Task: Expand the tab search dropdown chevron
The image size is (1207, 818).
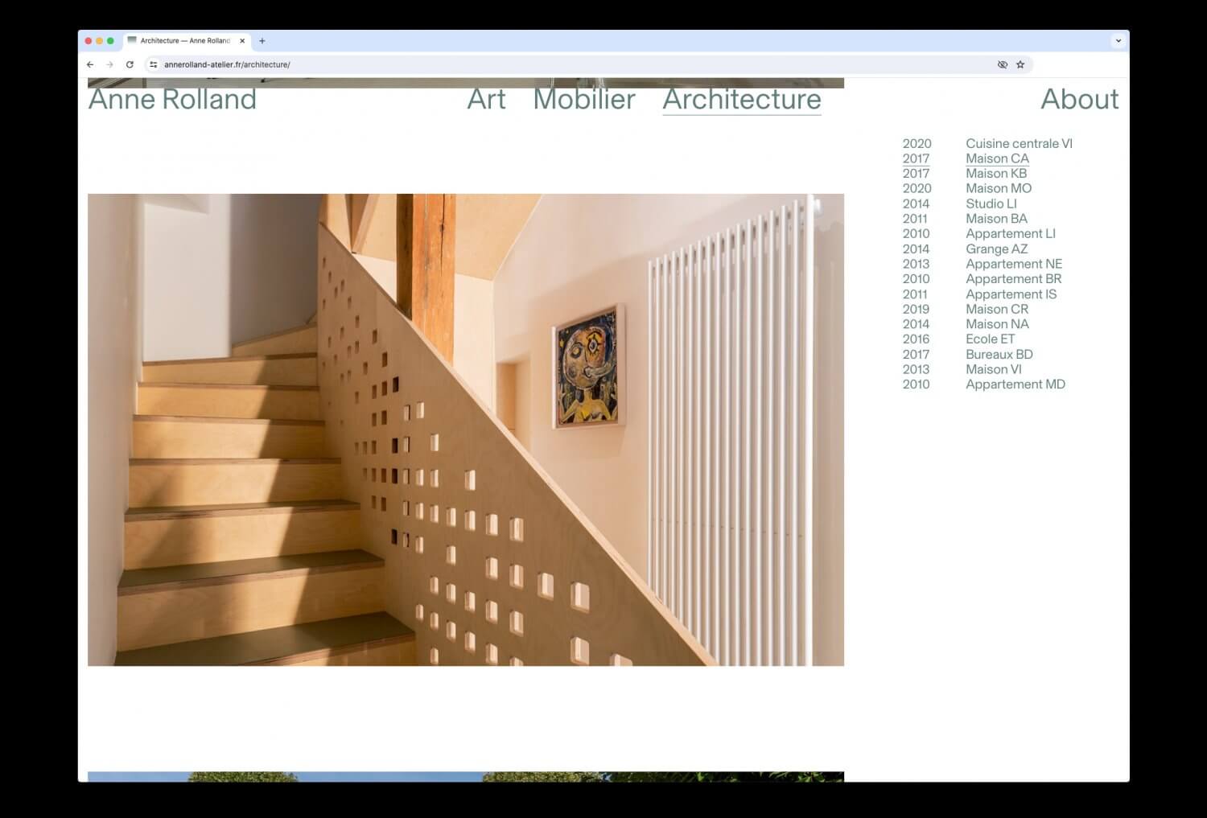Action: pos(1118,41)
